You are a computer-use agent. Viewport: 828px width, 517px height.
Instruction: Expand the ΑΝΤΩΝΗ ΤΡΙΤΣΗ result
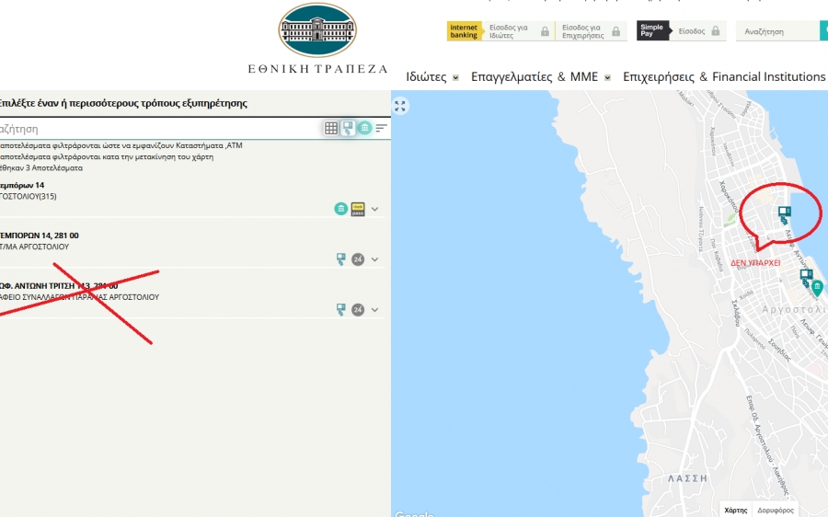[x=375, y=309]
